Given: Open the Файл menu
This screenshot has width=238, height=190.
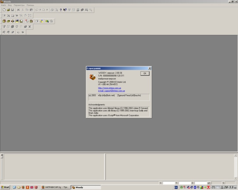Looking at the screenshot, I should click(x=3, y=5).
